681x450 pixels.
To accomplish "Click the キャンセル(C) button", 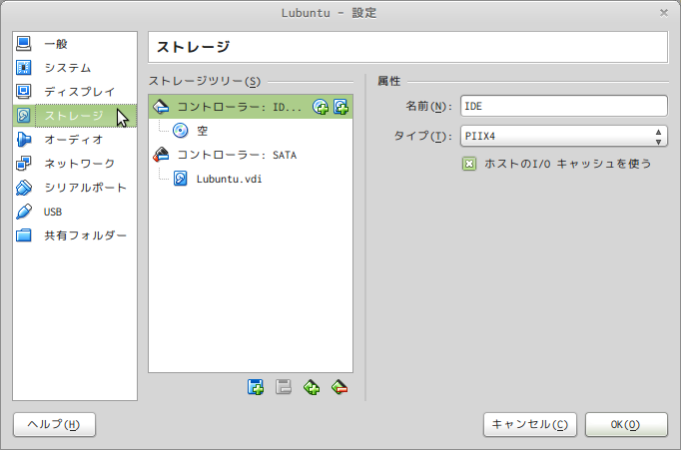I will click(x=530, y=424).
